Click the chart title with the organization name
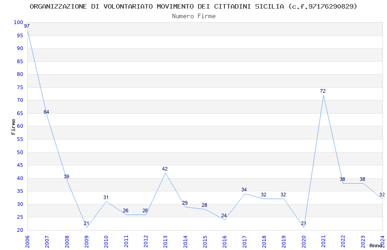This screenshot has width=387, height=250. click(193, 6)
